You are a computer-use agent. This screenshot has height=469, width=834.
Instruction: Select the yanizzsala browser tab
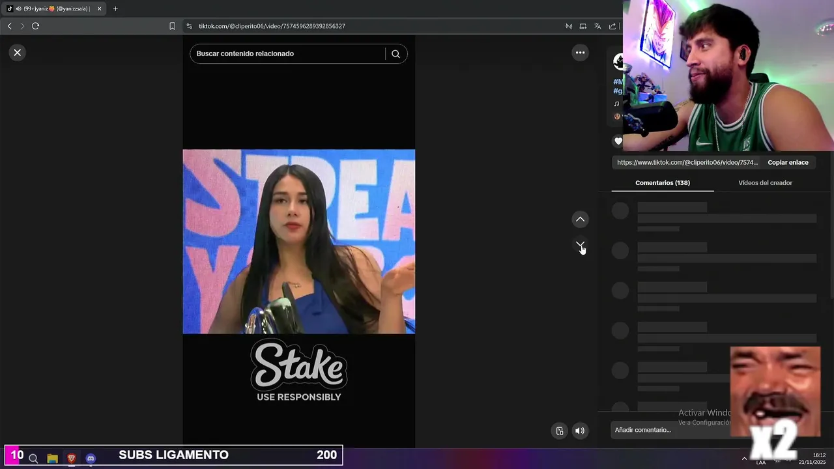[x=55, y=8]
